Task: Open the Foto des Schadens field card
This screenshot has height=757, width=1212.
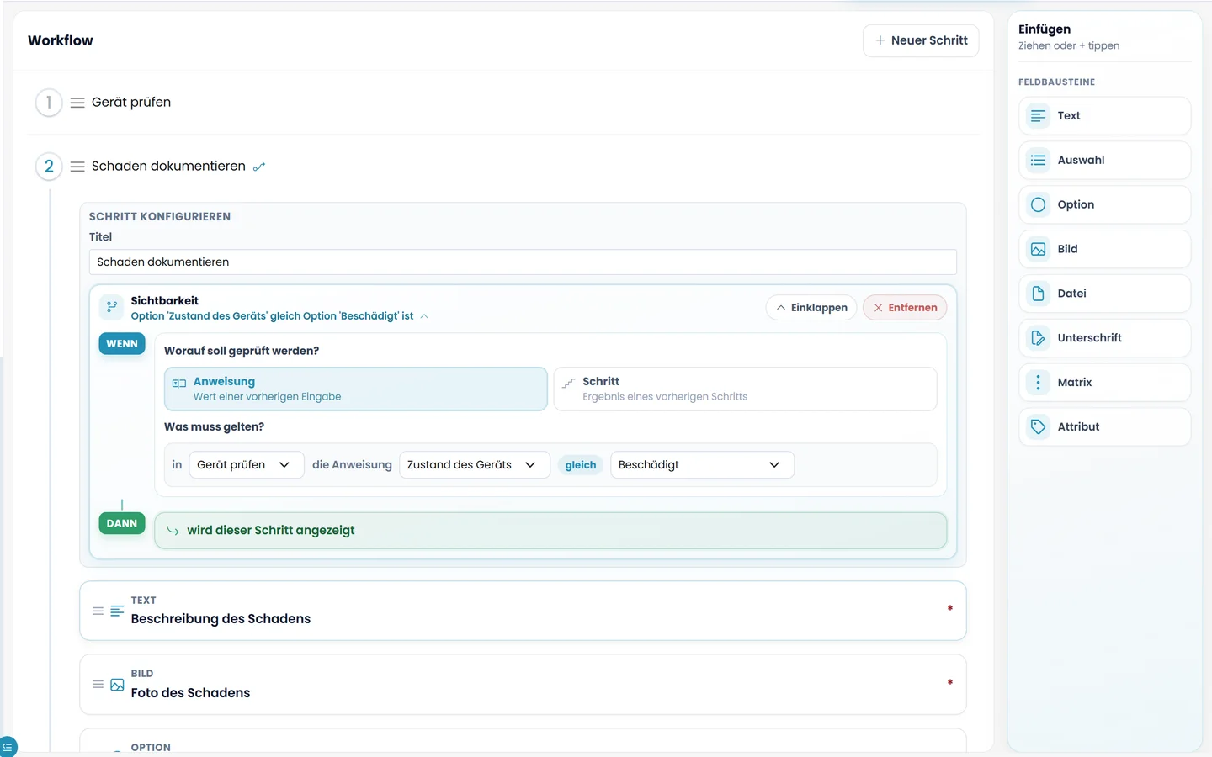Action: click(x=523, y=685)
